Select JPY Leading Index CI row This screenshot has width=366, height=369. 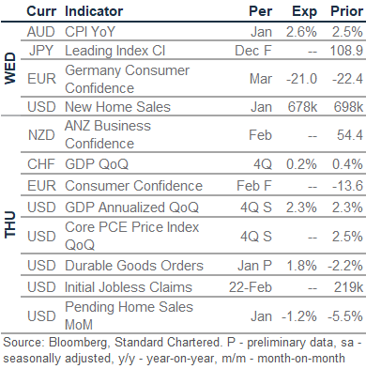[193, 50]
